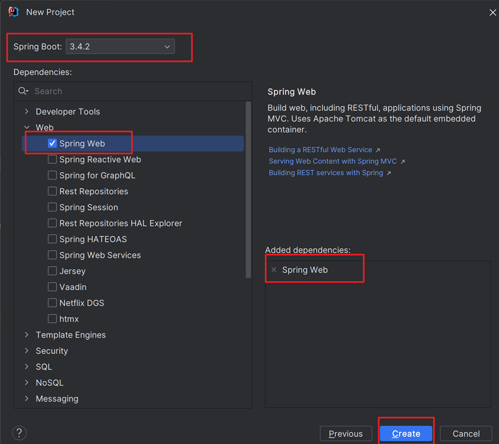499x444 pixels.
Task: Expand the Developer Tools category
Action: coord(27,111)
